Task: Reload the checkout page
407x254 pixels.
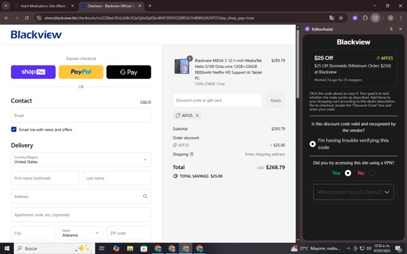Action: pos(27,18)
